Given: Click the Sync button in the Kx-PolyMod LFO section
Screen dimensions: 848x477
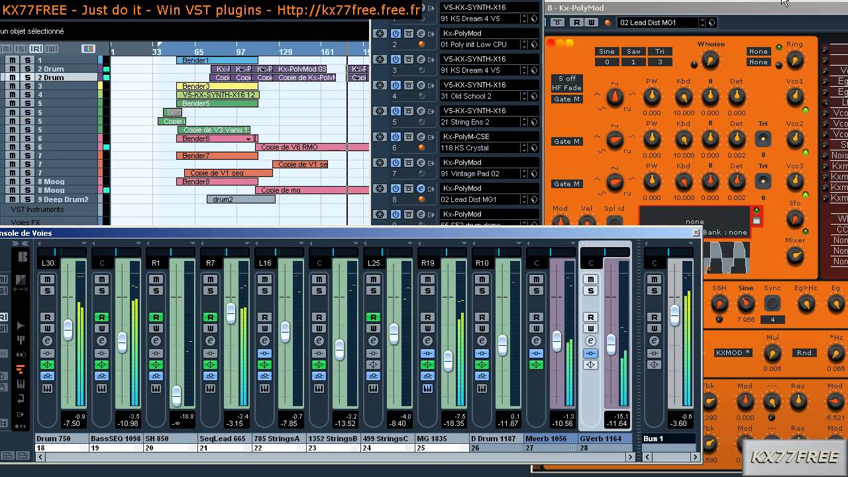Looking at the screenshot, I should 772,303.
